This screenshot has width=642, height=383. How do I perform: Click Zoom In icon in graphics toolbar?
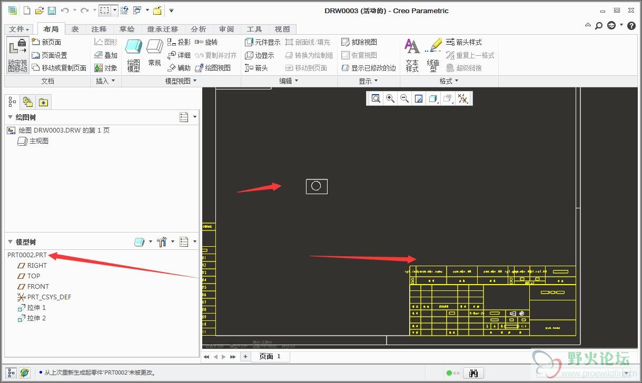click(x=390, y=98)
